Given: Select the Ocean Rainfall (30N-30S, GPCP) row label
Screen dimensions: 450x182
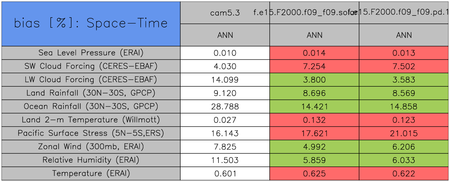Looking at the screenshot, I should point(91,106).
